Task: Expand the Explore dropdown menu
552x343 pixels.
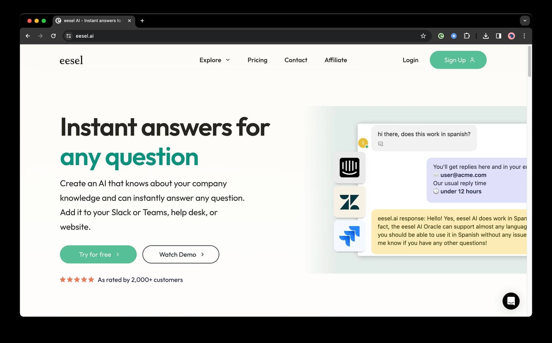Action: (x=215, y=60)
